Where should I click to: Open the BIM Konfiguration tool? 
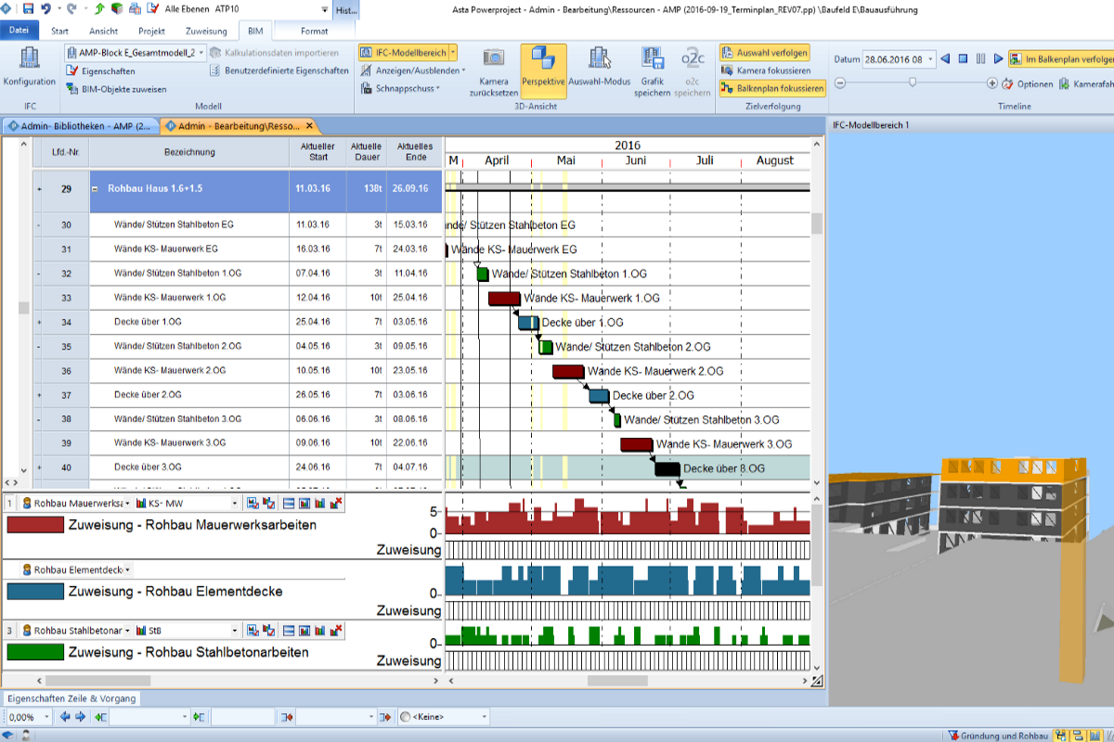coord(30,67)
